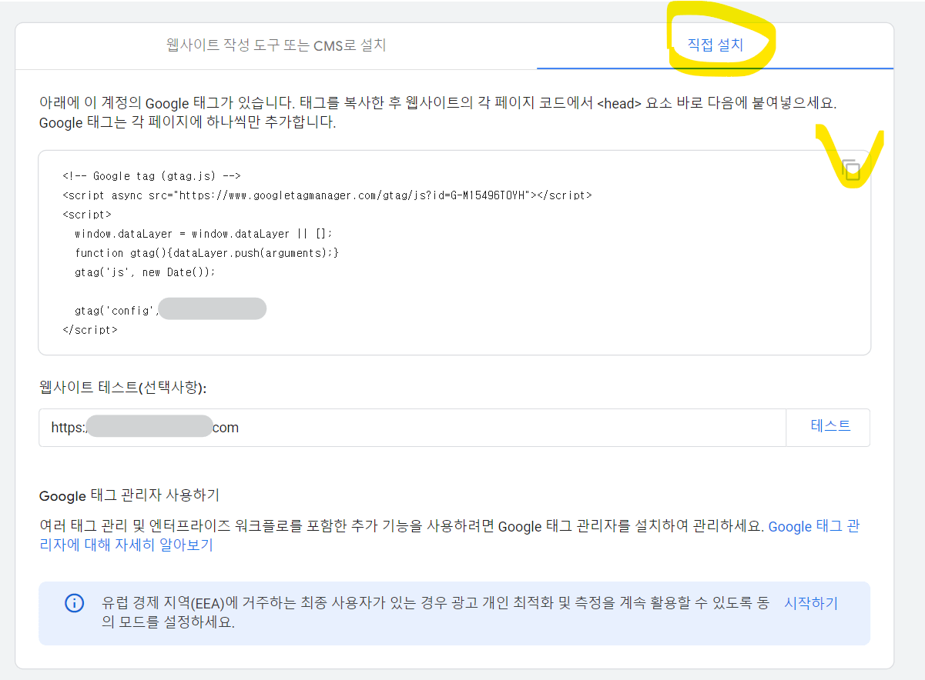
Task: Click the 'function gtag(){dataLayer.push(arguments);}' line
Action: pos(206,253)
